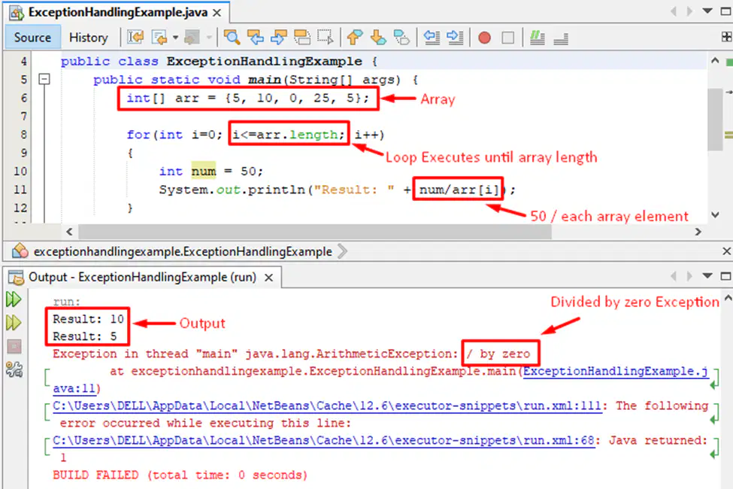This screenshot has height=489, width=733.
Task: Open the ava:11) continuation link
Action: click(76, 388)
